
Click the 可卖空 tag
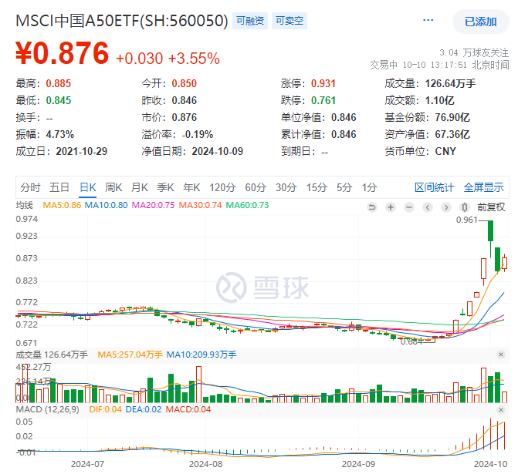click(289, 21)
